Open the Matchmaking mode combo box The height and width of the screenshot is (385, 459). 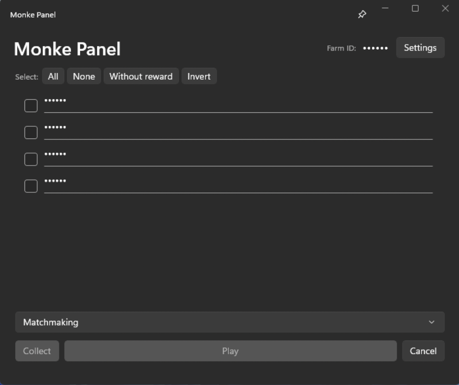point(230,322)
